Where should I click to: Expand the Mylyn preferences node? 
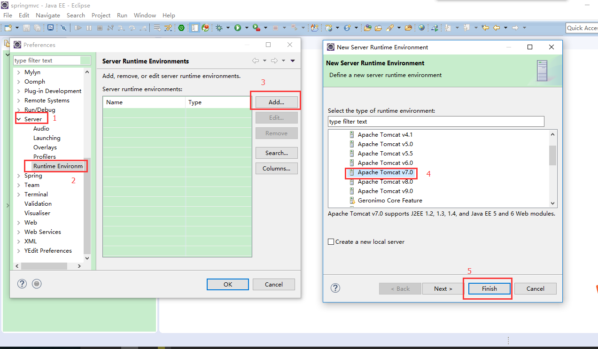point(19,72)
